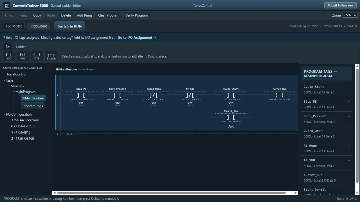Click the dash button beside the Cycle_Start tag
The image size is (360, 202).
pos(349,87)
